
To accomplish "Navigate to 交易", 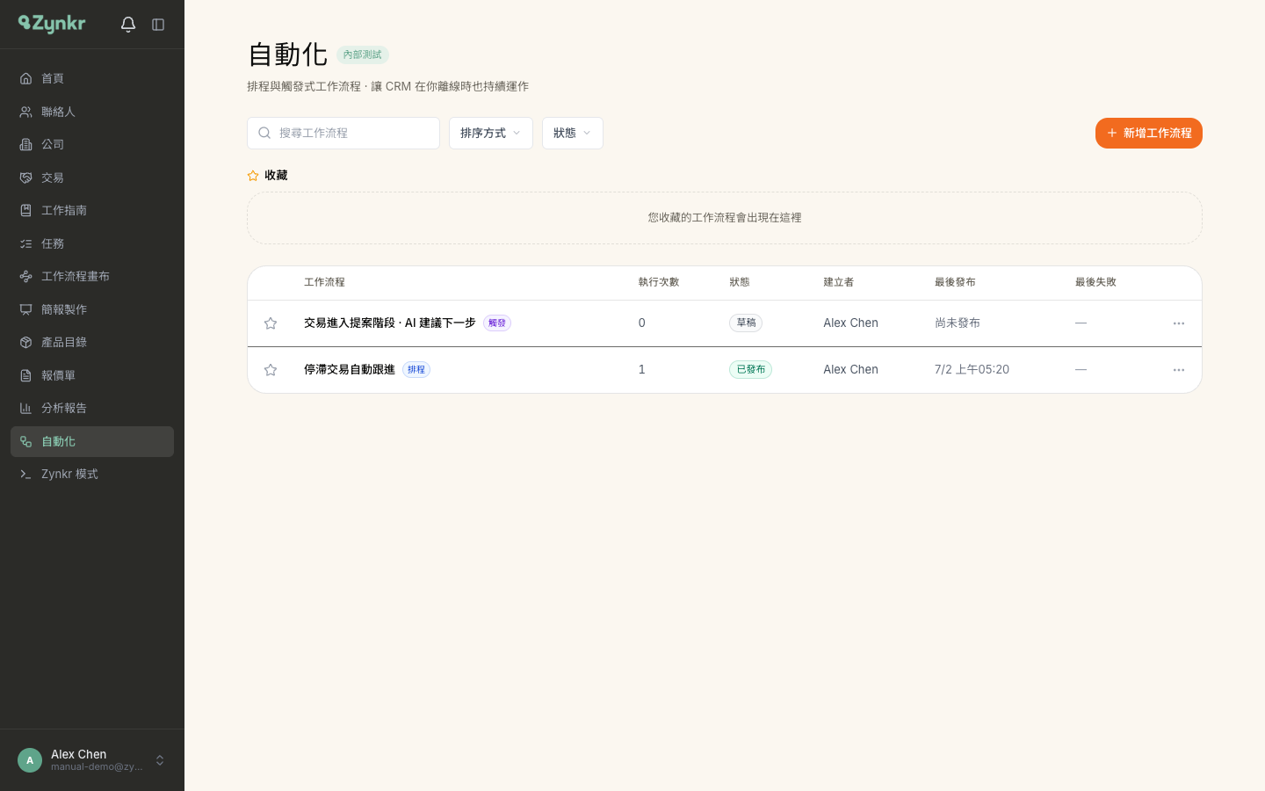I will (92, 178).
